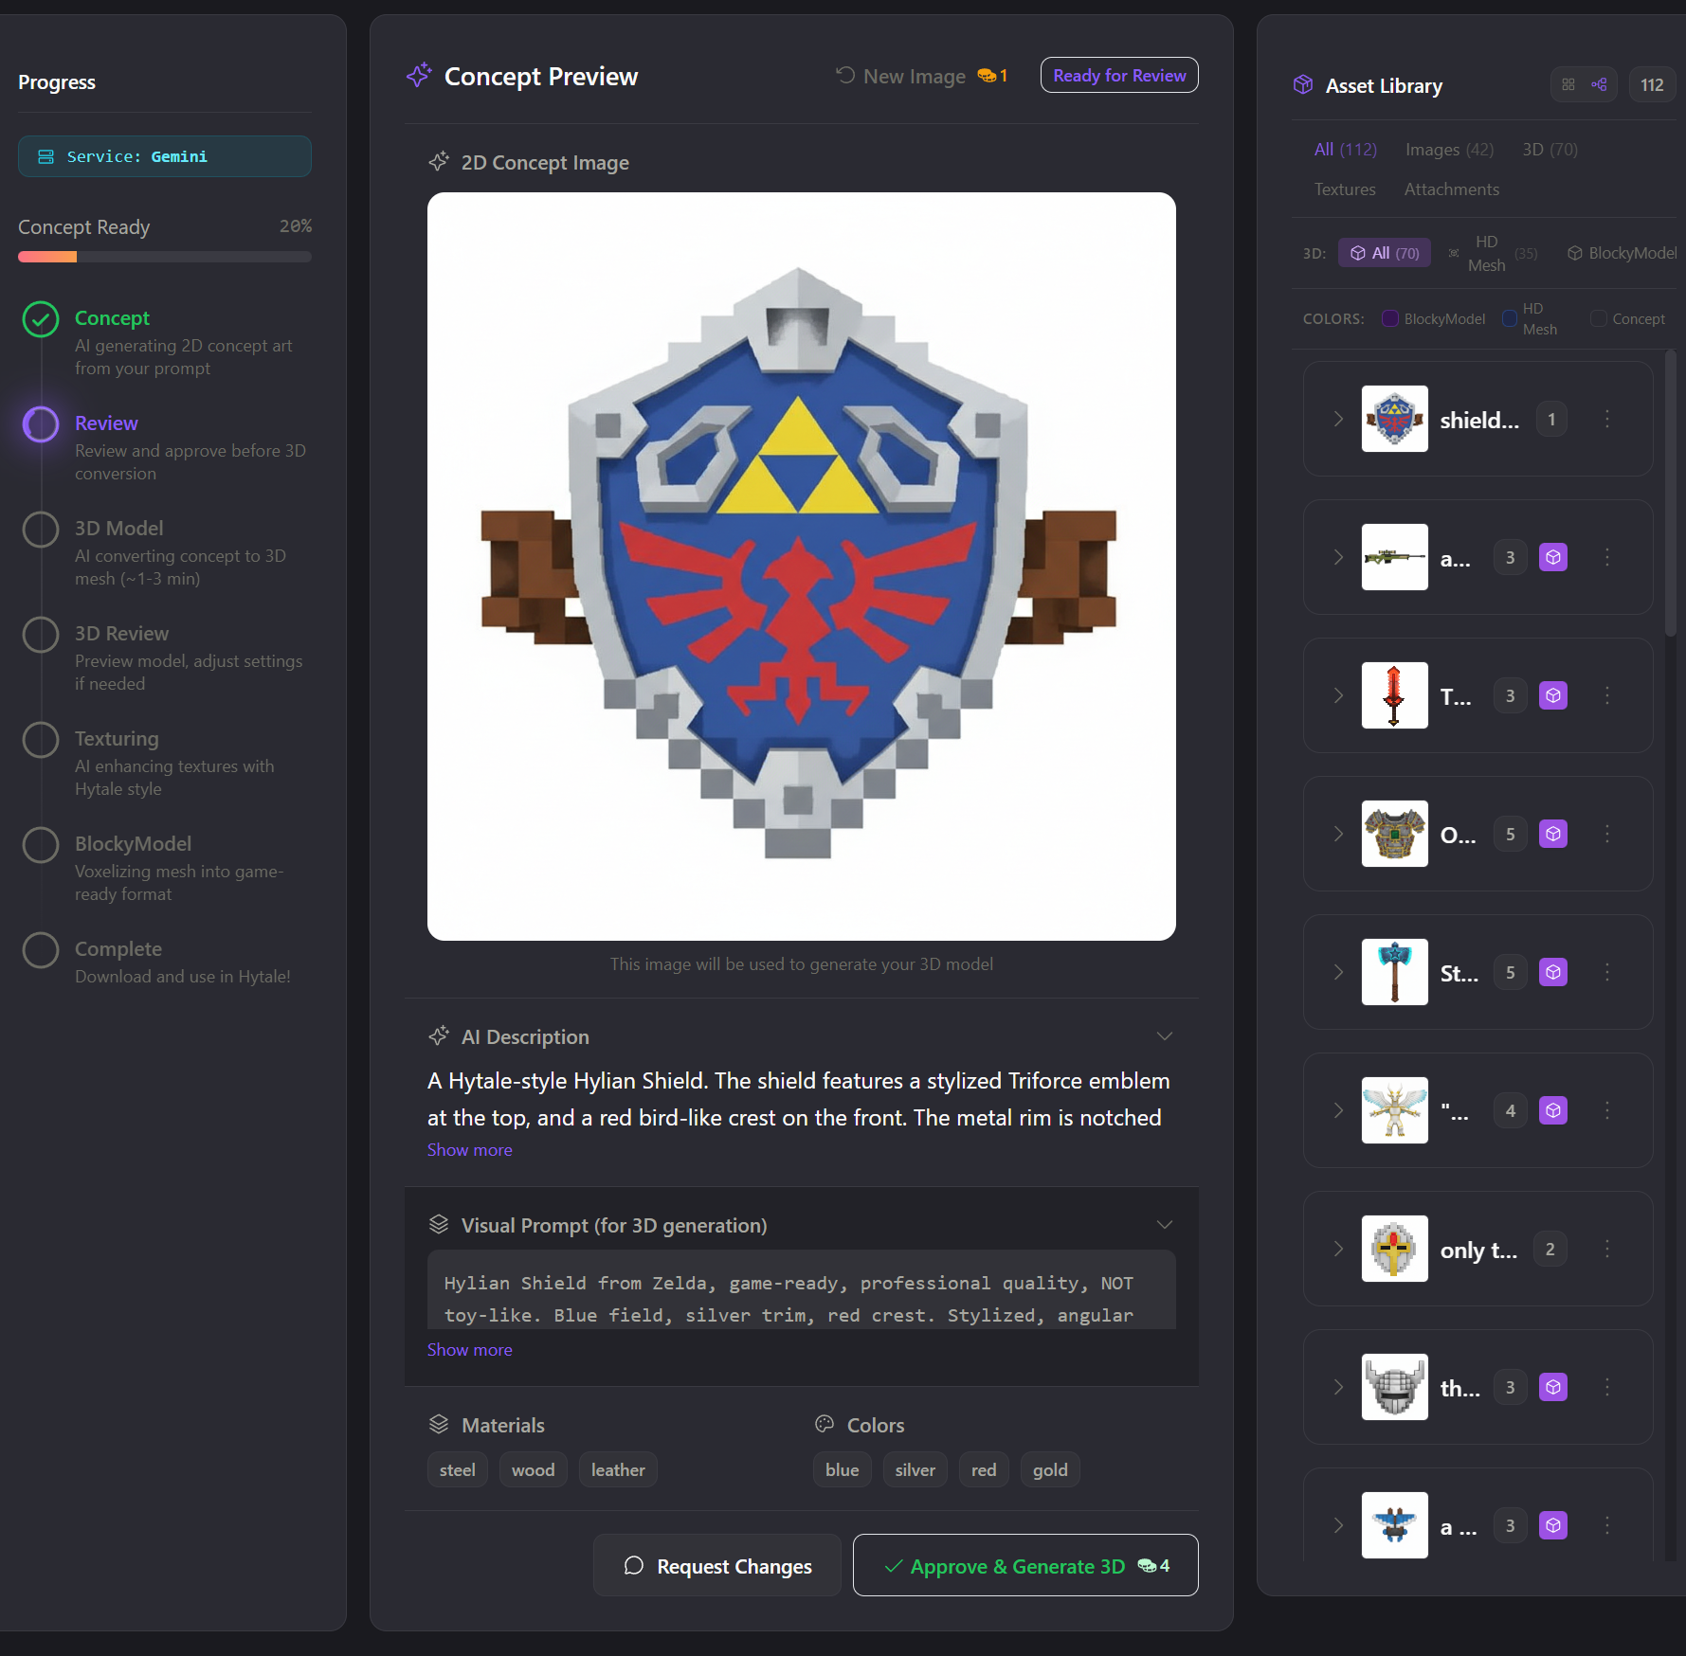This screenshot has height=1656, width=1686.
Task: Switch Asset Library to grid view
Action: (x=1568, y=84)
